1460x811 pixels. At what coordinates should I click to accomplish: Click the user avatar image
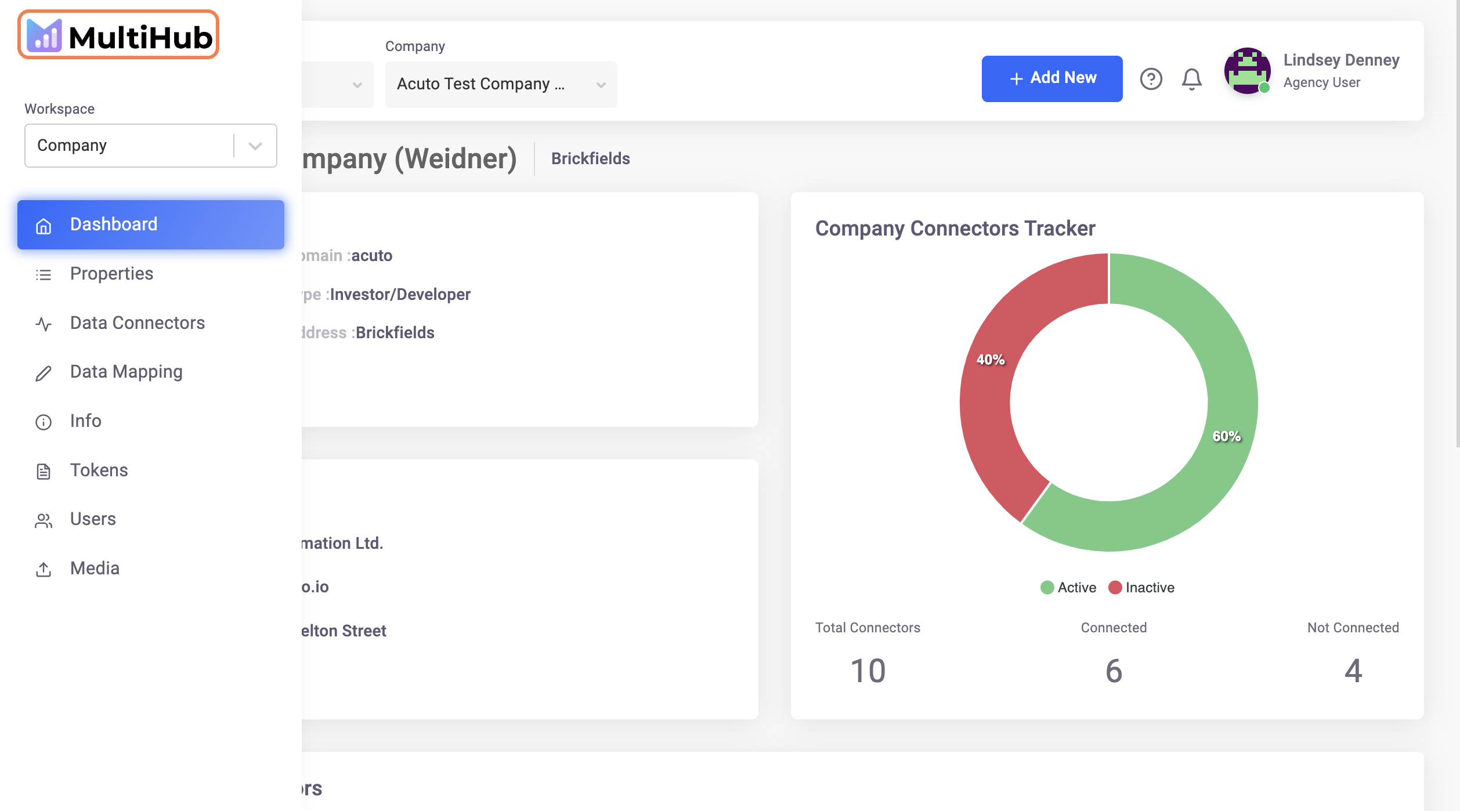pyautogui.click(x=1247, y=70)
